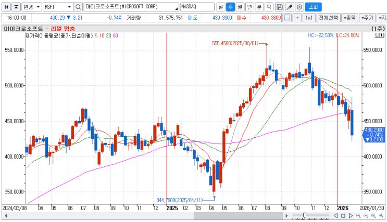Click the 가격이동평균 indicator label
The image size is (387, 222).
click(x=61, y=36)
